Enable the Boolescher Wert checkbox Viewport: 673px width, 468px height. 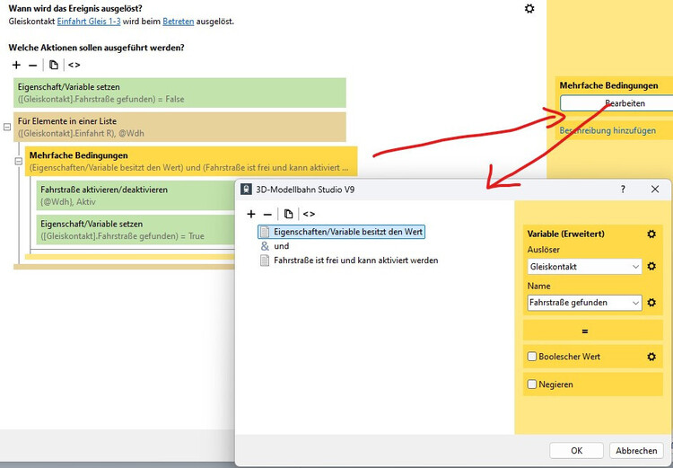(532, 357)
